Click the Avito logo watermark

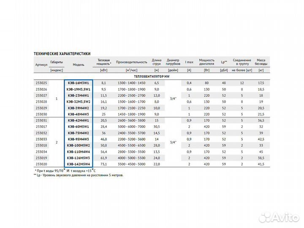tap(276, 217)
